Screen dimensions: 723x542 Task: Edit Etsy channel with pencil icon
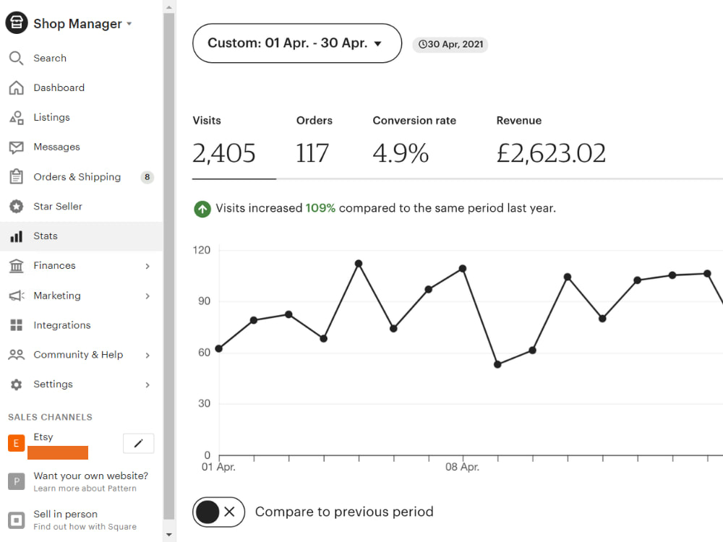pyautogui.click(x=138, y=444)
